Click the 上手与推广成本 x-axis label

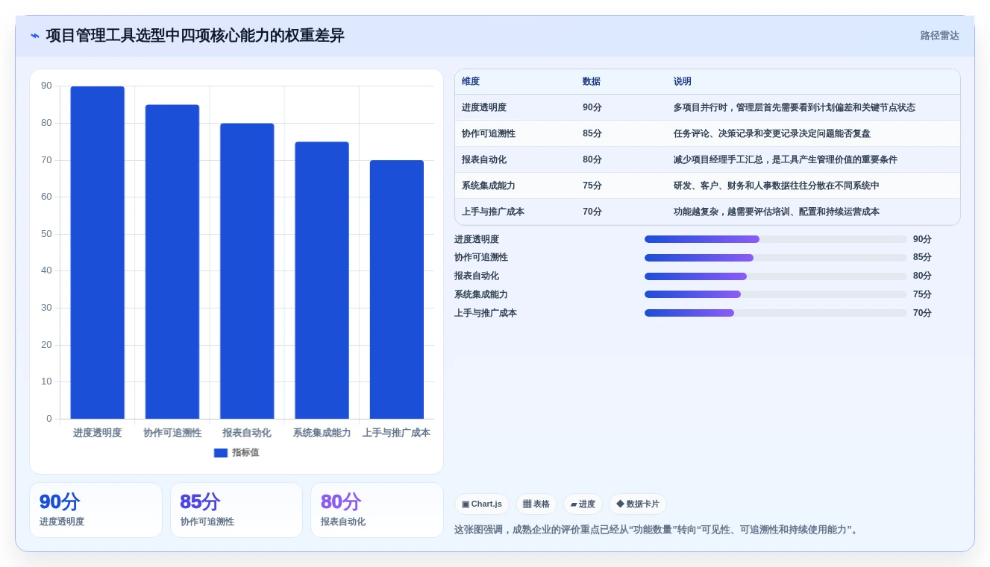point(396,433)
